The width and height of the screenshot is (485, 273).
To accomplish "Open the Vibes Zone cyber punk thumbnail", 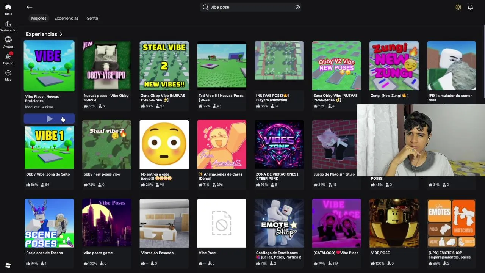I will pos(279,144).
